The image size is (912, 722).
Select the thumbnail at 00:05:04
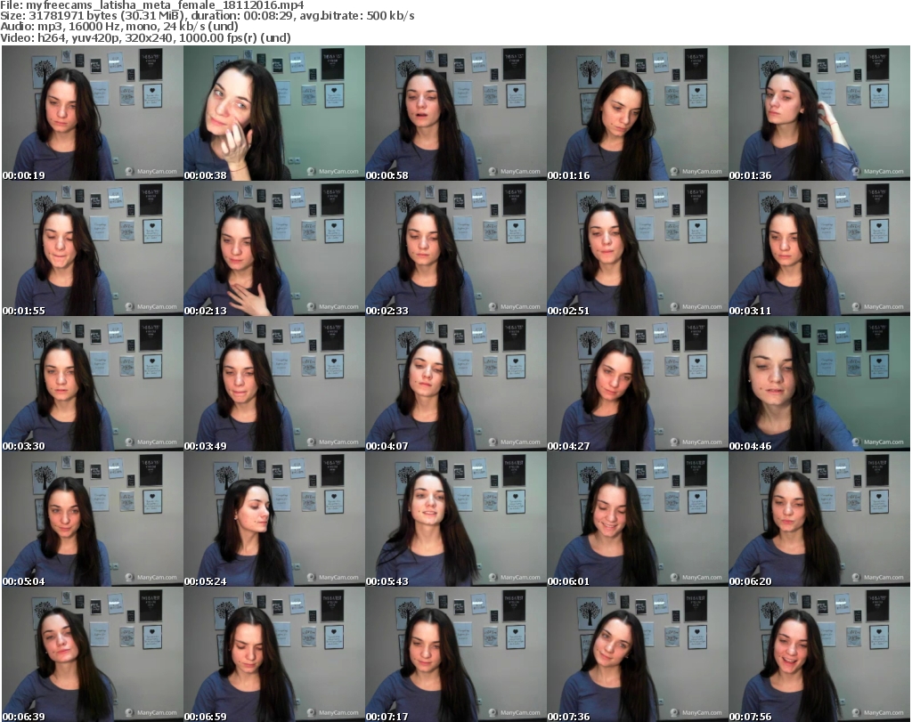[x=93, y=519]
